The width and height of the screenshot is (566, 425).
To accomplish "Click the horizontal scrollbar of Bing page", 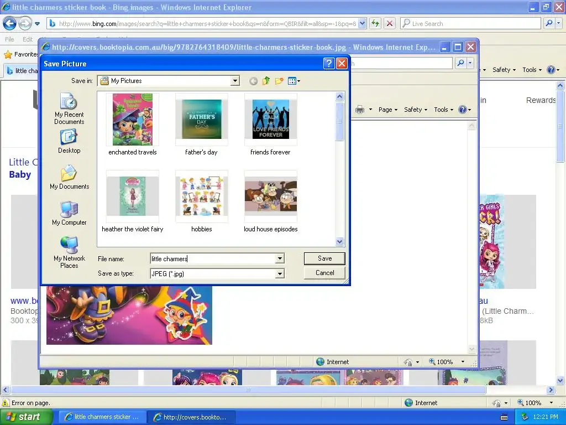I will click(248, 390).
